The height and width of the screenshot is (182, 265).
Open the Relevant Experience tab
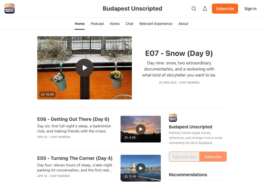(x=156, y=24)
